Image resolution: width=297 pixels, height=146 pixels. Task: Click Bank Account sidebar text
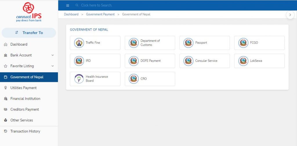click(x=21, y=55)
